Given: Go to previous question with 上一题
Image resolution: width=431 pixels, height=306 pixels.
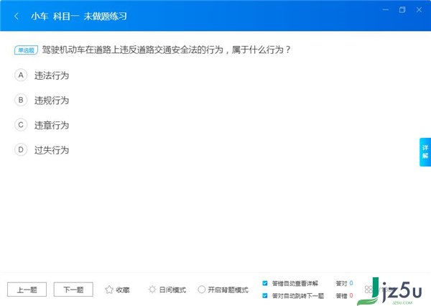Looking at the screenshot, I should coord(27,289).
